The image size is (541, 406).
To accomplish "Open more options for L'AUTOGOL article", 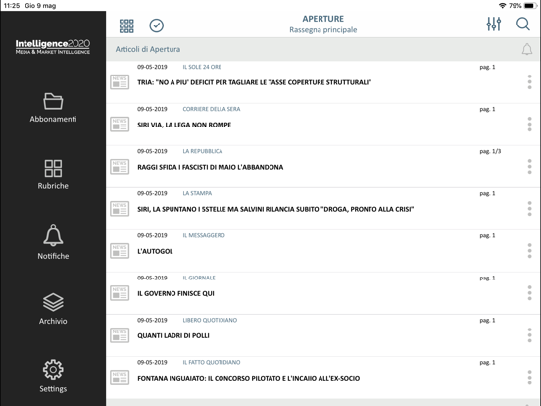I will 529,251.
